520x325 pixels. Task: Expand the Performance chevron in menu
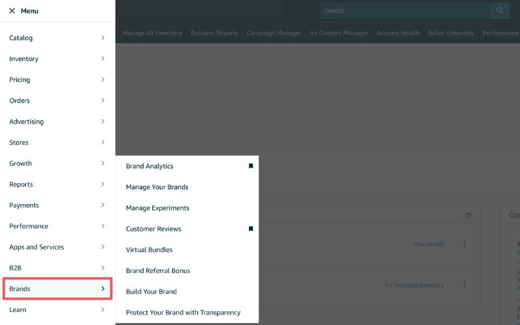pyautogui.click(x=103, y=226)
